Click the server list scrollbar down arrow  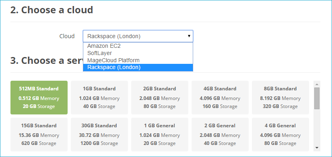click(317, 148)
